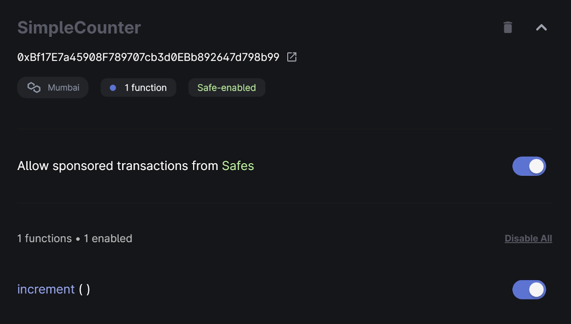Screen dimensions: 571x324
Task: Click the increment function name
Action: coord(46,289)
